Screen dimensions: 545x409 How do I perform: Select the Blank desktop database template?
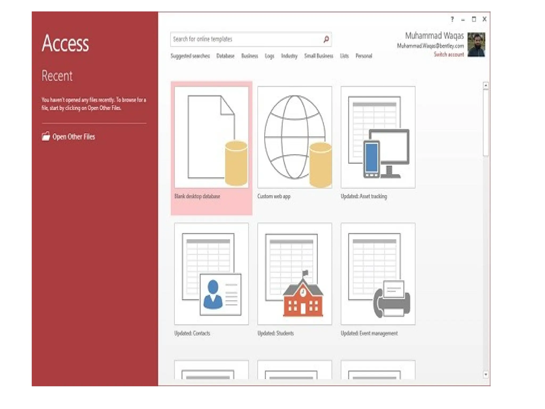[x=211, y=137]
